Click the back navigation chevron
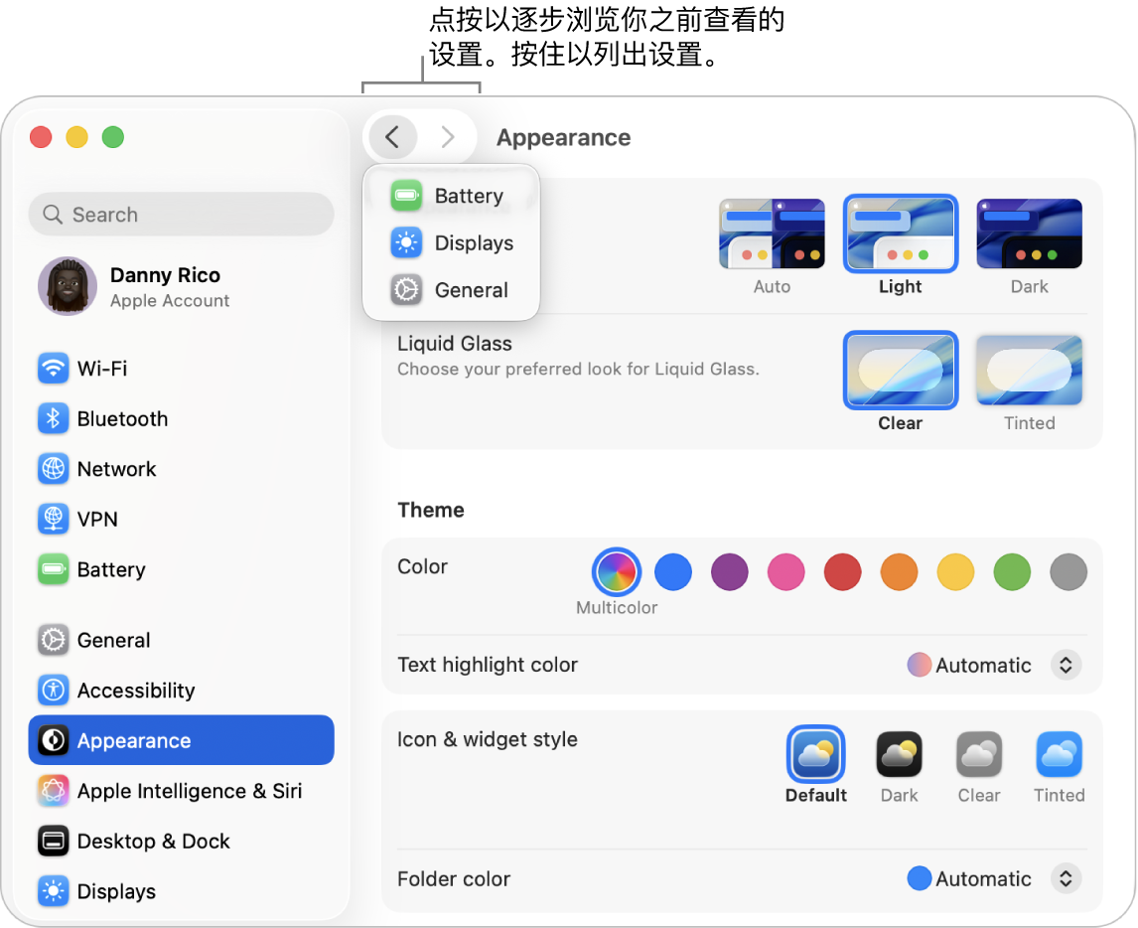The height and width of the screenshot is (928, 1138). [392, 136]
